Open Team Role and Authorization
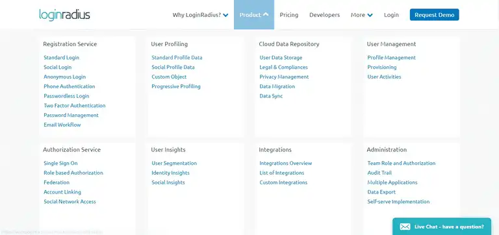 click(x=402, y=163)
